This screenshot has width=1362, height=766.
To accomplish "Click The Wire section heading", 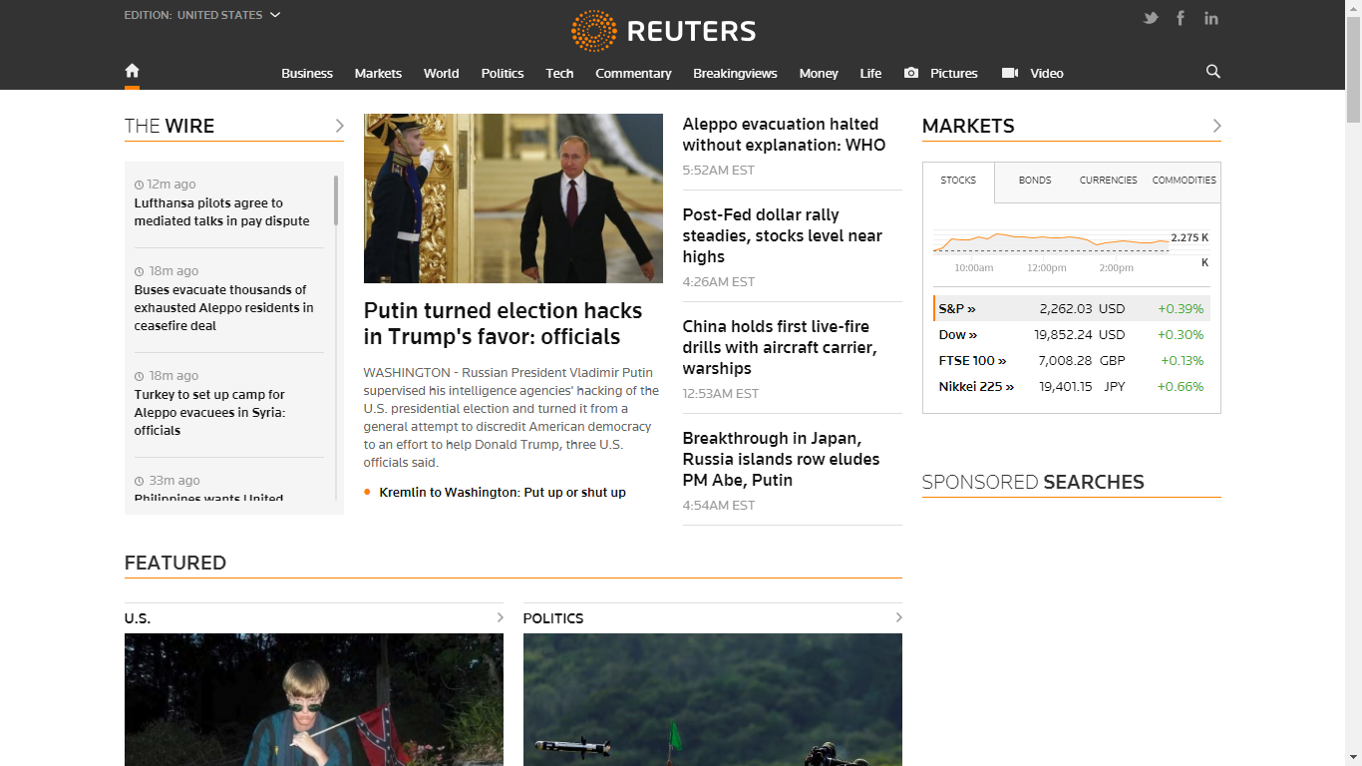I will coord(170,126).
